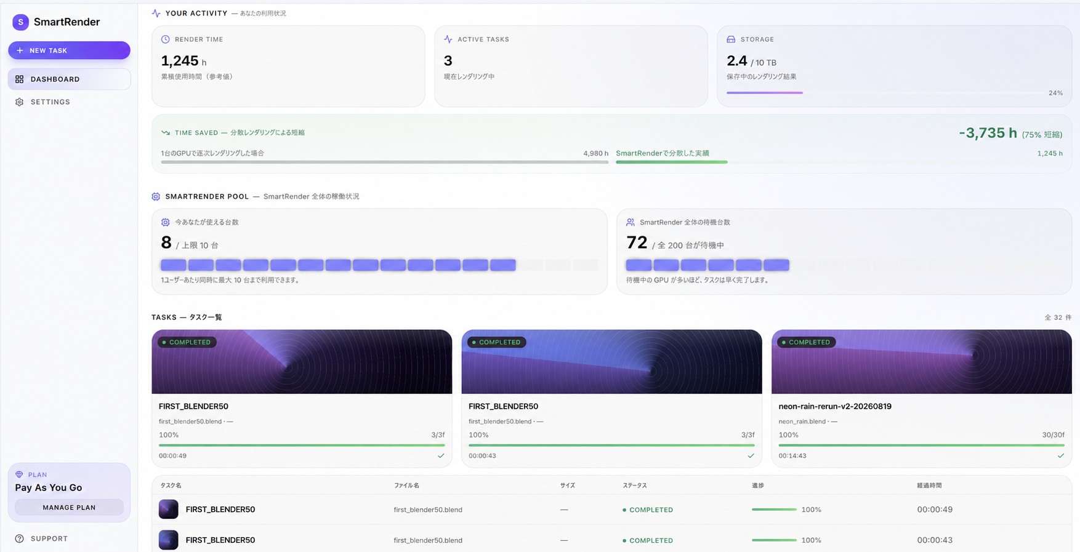
Task: Click the Storage drive icon
Action: click(731, 39)
